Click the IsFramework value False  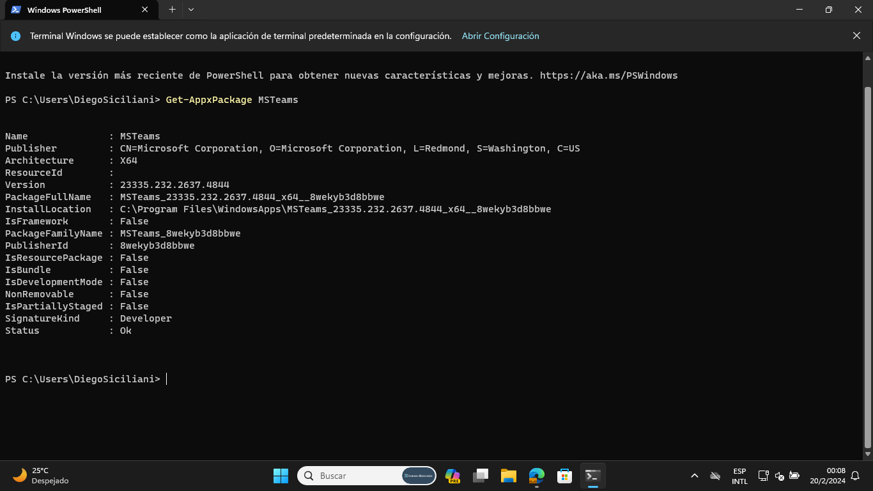[134, 221]
